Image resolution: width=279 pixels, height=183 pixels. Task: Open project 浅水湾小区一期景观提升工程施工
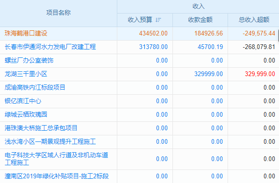50,141
